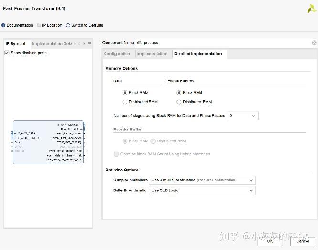This screenshot has width=318, height=250.
Task: Expand the S_AXIS_CONFIG port plus icon
Action: coord(15,138)
